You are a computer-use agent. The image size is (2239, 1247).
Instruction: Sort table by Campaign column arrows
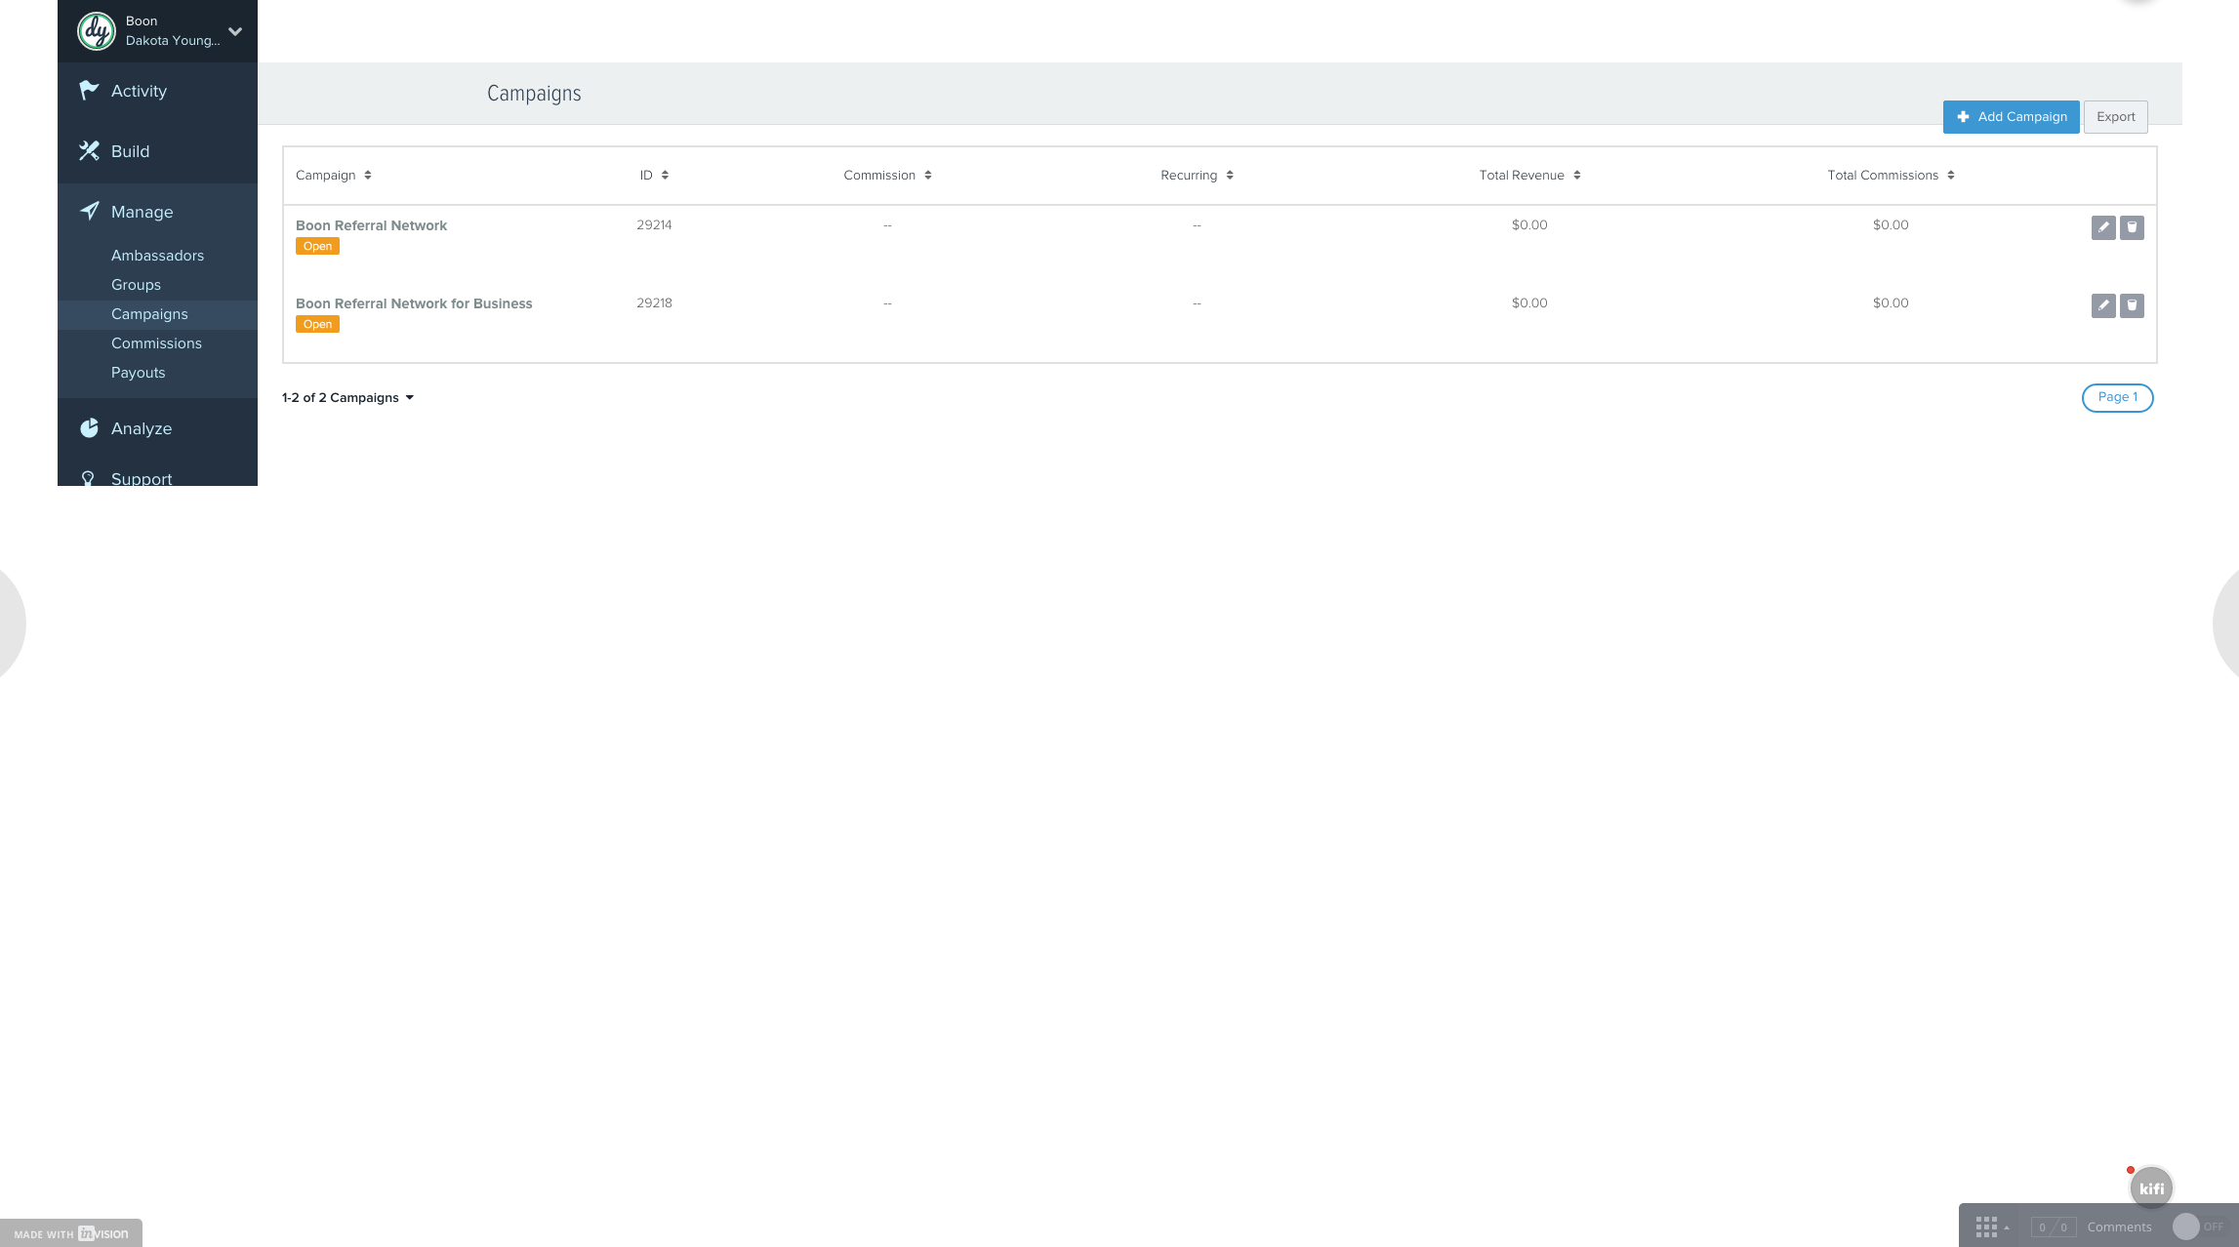pyautogui.click(x=368, y=176)
